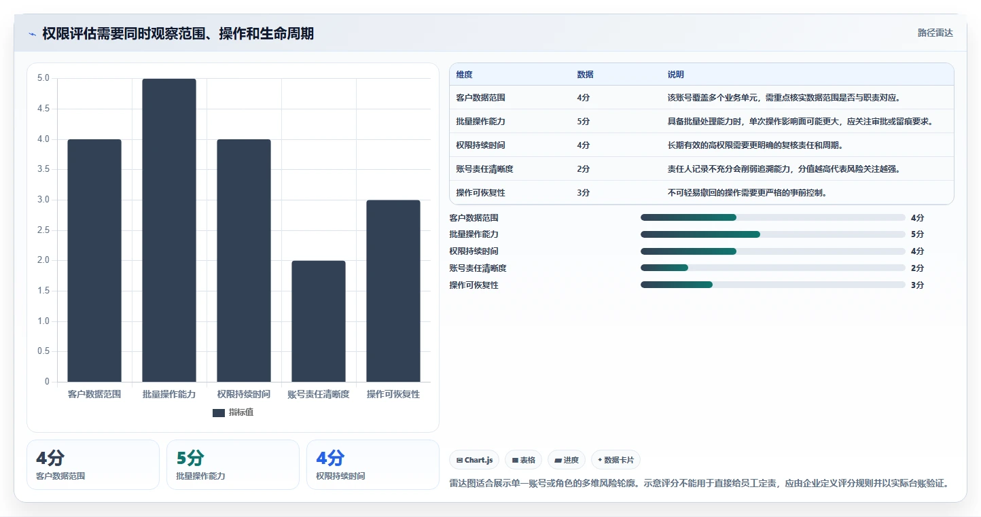Open the 4分 客户数据范围 summary card

click(x=93, y=465)
